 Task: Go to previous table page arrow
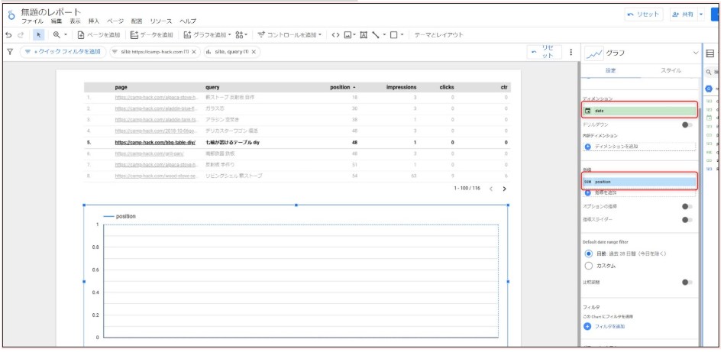pyautogui.click(x=491, y=189)
